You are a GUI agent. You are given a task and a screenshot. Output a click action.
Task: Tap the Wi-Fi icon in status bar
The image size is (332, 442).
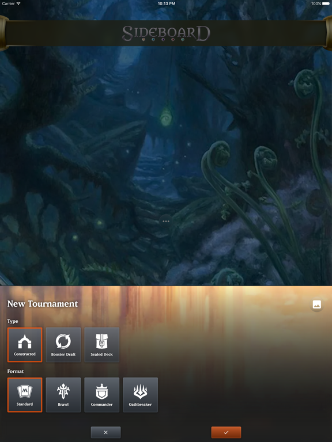coord(18,3)
